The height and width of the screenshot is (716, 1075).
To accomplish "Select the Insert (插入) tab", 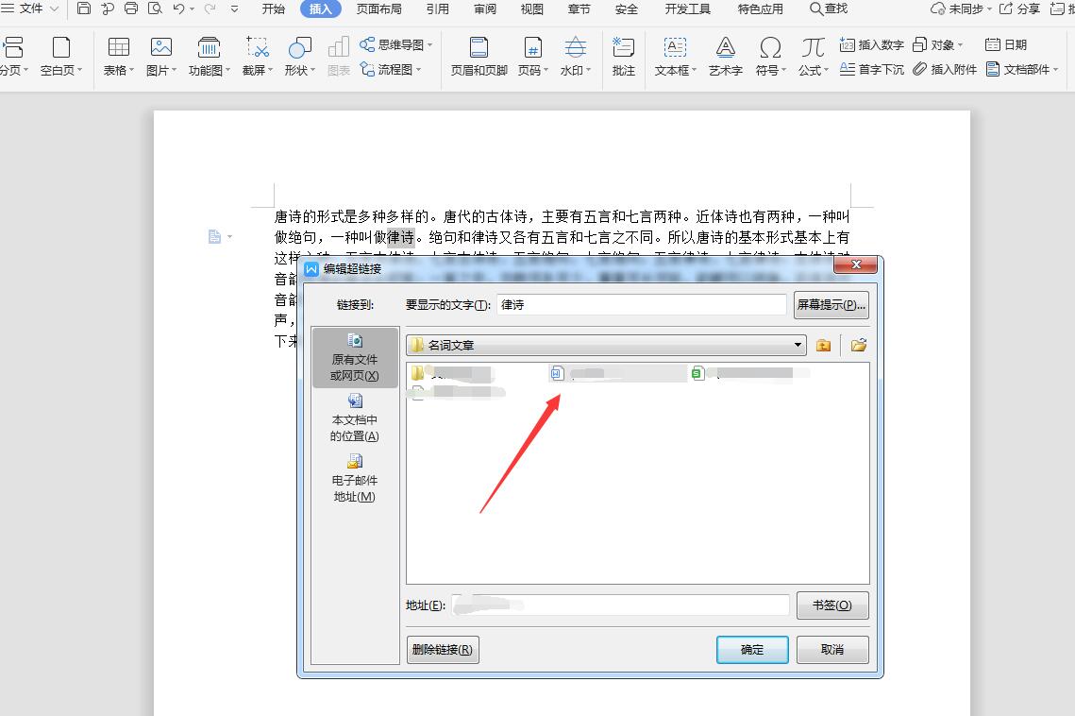I will [x=320, y=9].
